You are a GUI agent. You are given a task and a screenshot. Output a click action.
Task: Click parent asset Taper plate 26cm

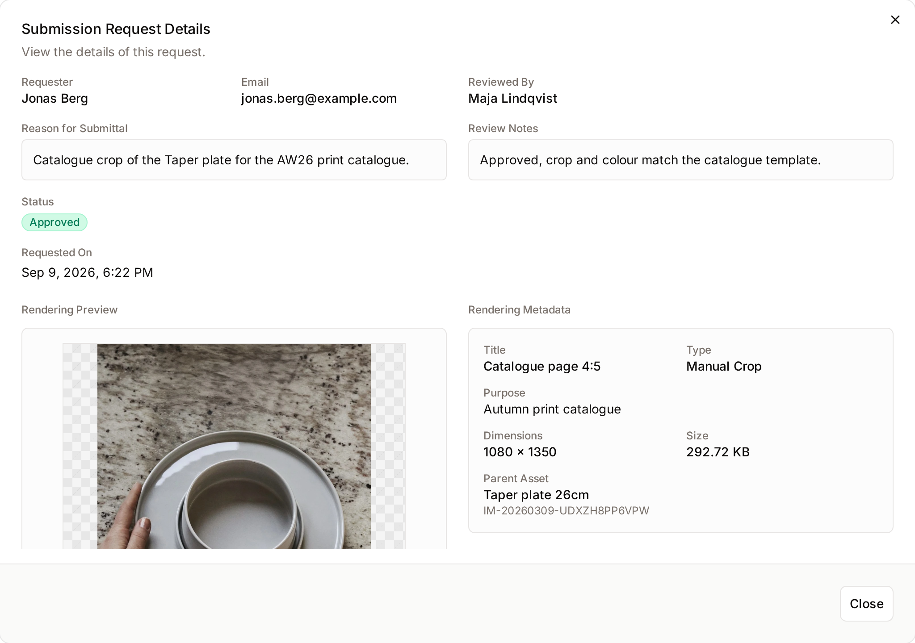tap(536, 495)
